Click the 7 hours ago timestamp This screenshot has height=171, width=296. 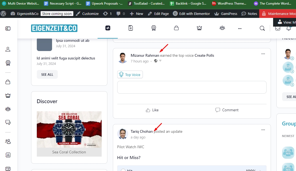click(140, 61)
